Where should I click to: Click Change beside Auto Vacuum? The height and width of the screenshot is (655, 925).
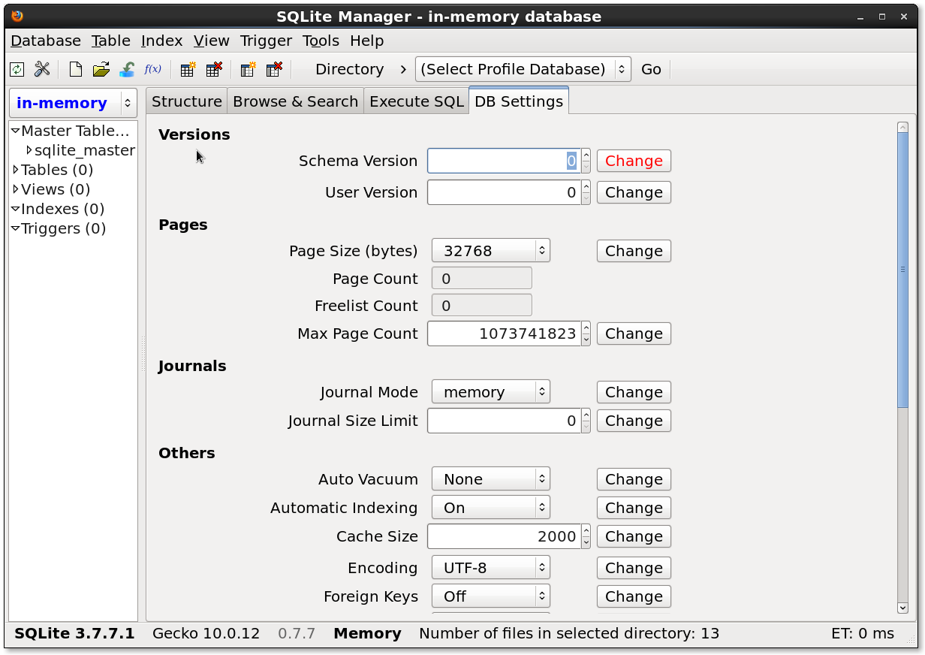(634, 479)
